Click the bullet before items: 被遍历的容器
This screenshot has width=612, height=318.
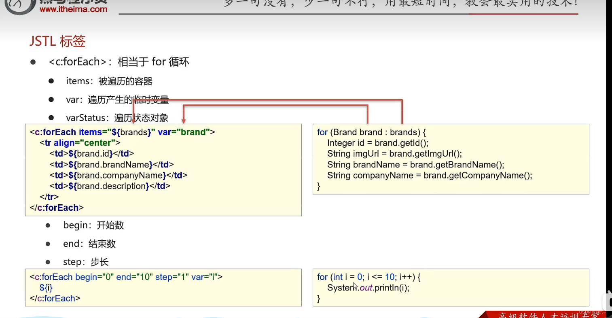tap(51, 81)
